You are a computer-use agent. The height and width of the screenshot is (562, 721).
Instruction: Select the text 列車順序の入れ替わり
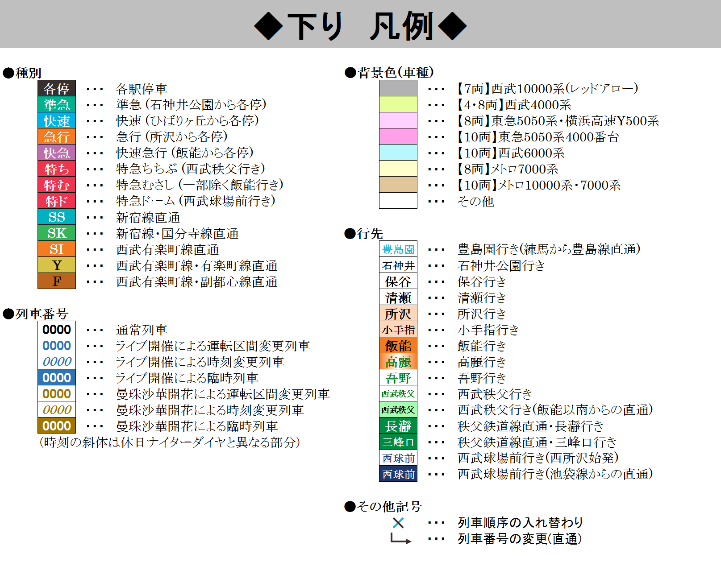pyautogui.click(x=521, y=522)
